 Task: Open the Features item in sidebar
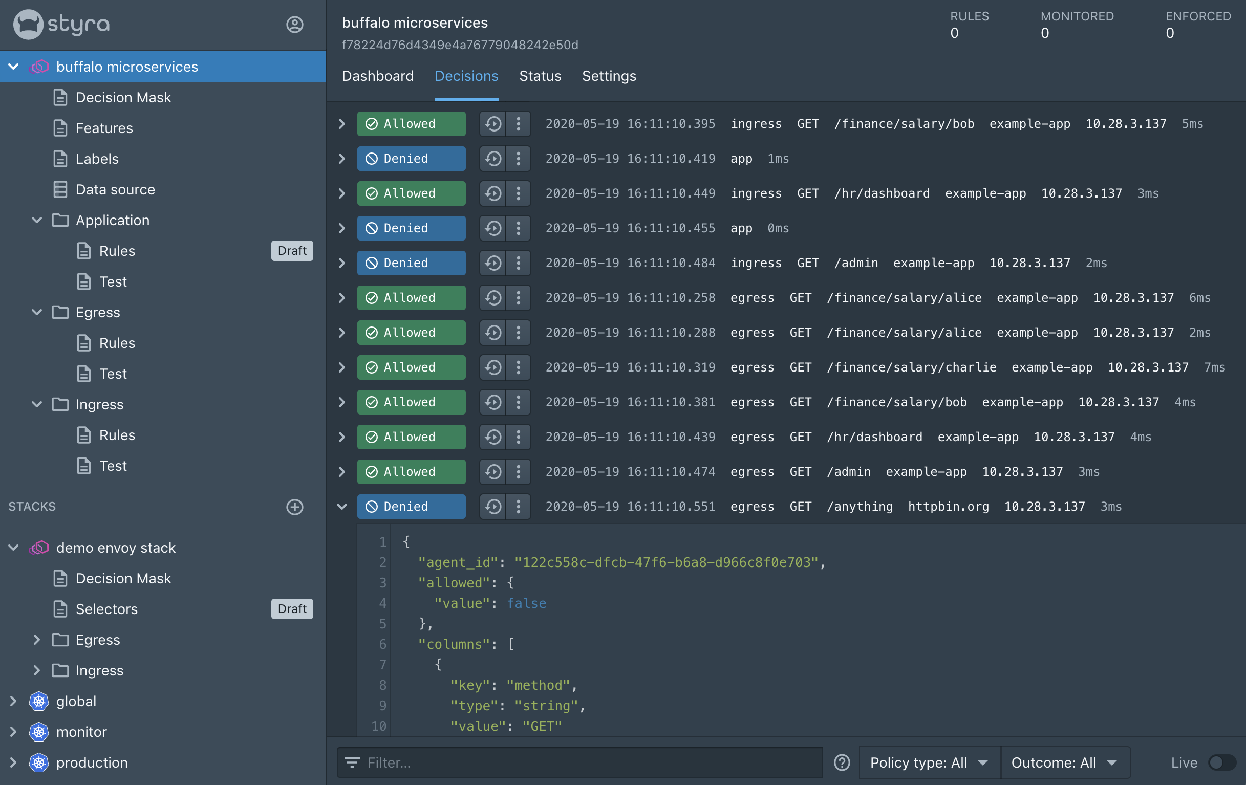[104, 128]
